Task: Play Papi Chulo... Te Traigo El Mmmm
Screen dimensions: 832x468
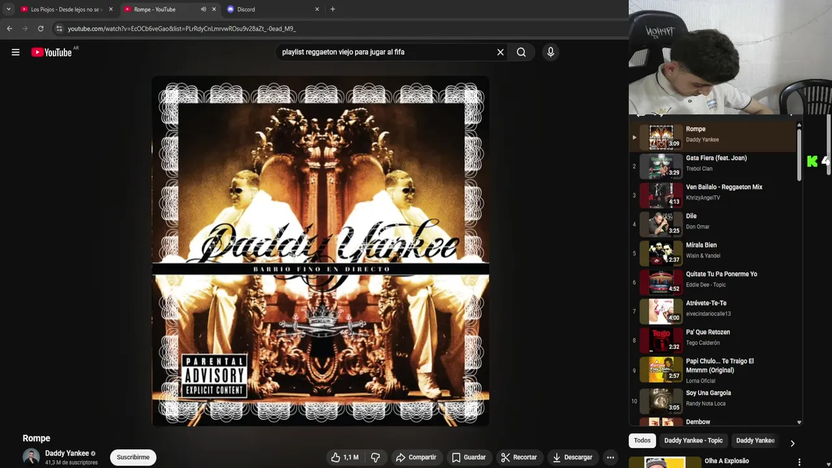Action: pos(713,370)
